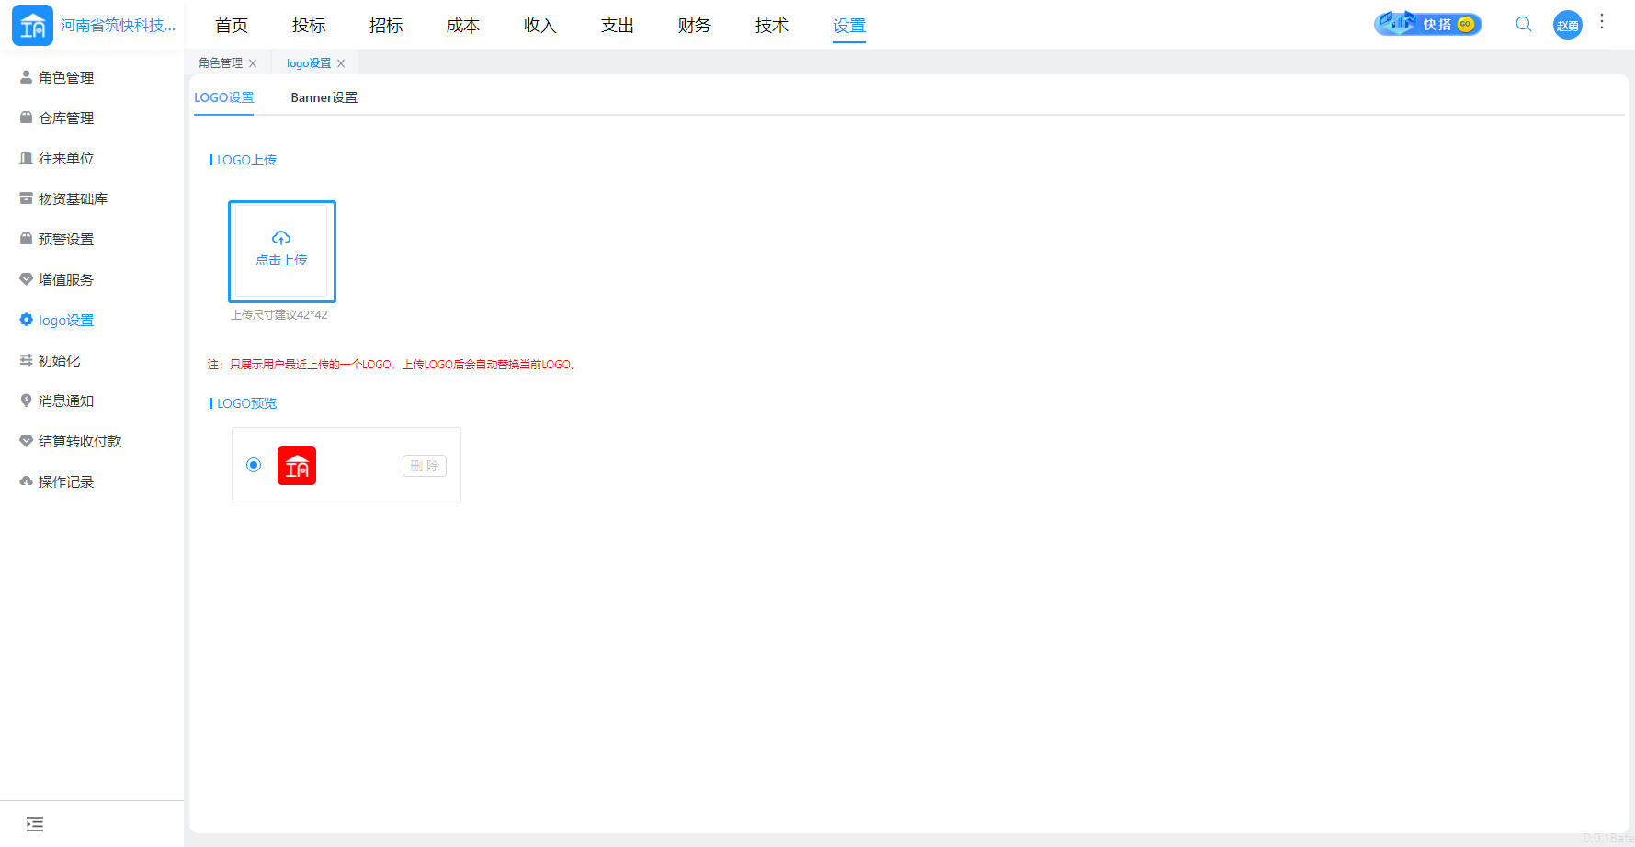Open 仓库管理 in the sidebar

(x=66, y=119)
